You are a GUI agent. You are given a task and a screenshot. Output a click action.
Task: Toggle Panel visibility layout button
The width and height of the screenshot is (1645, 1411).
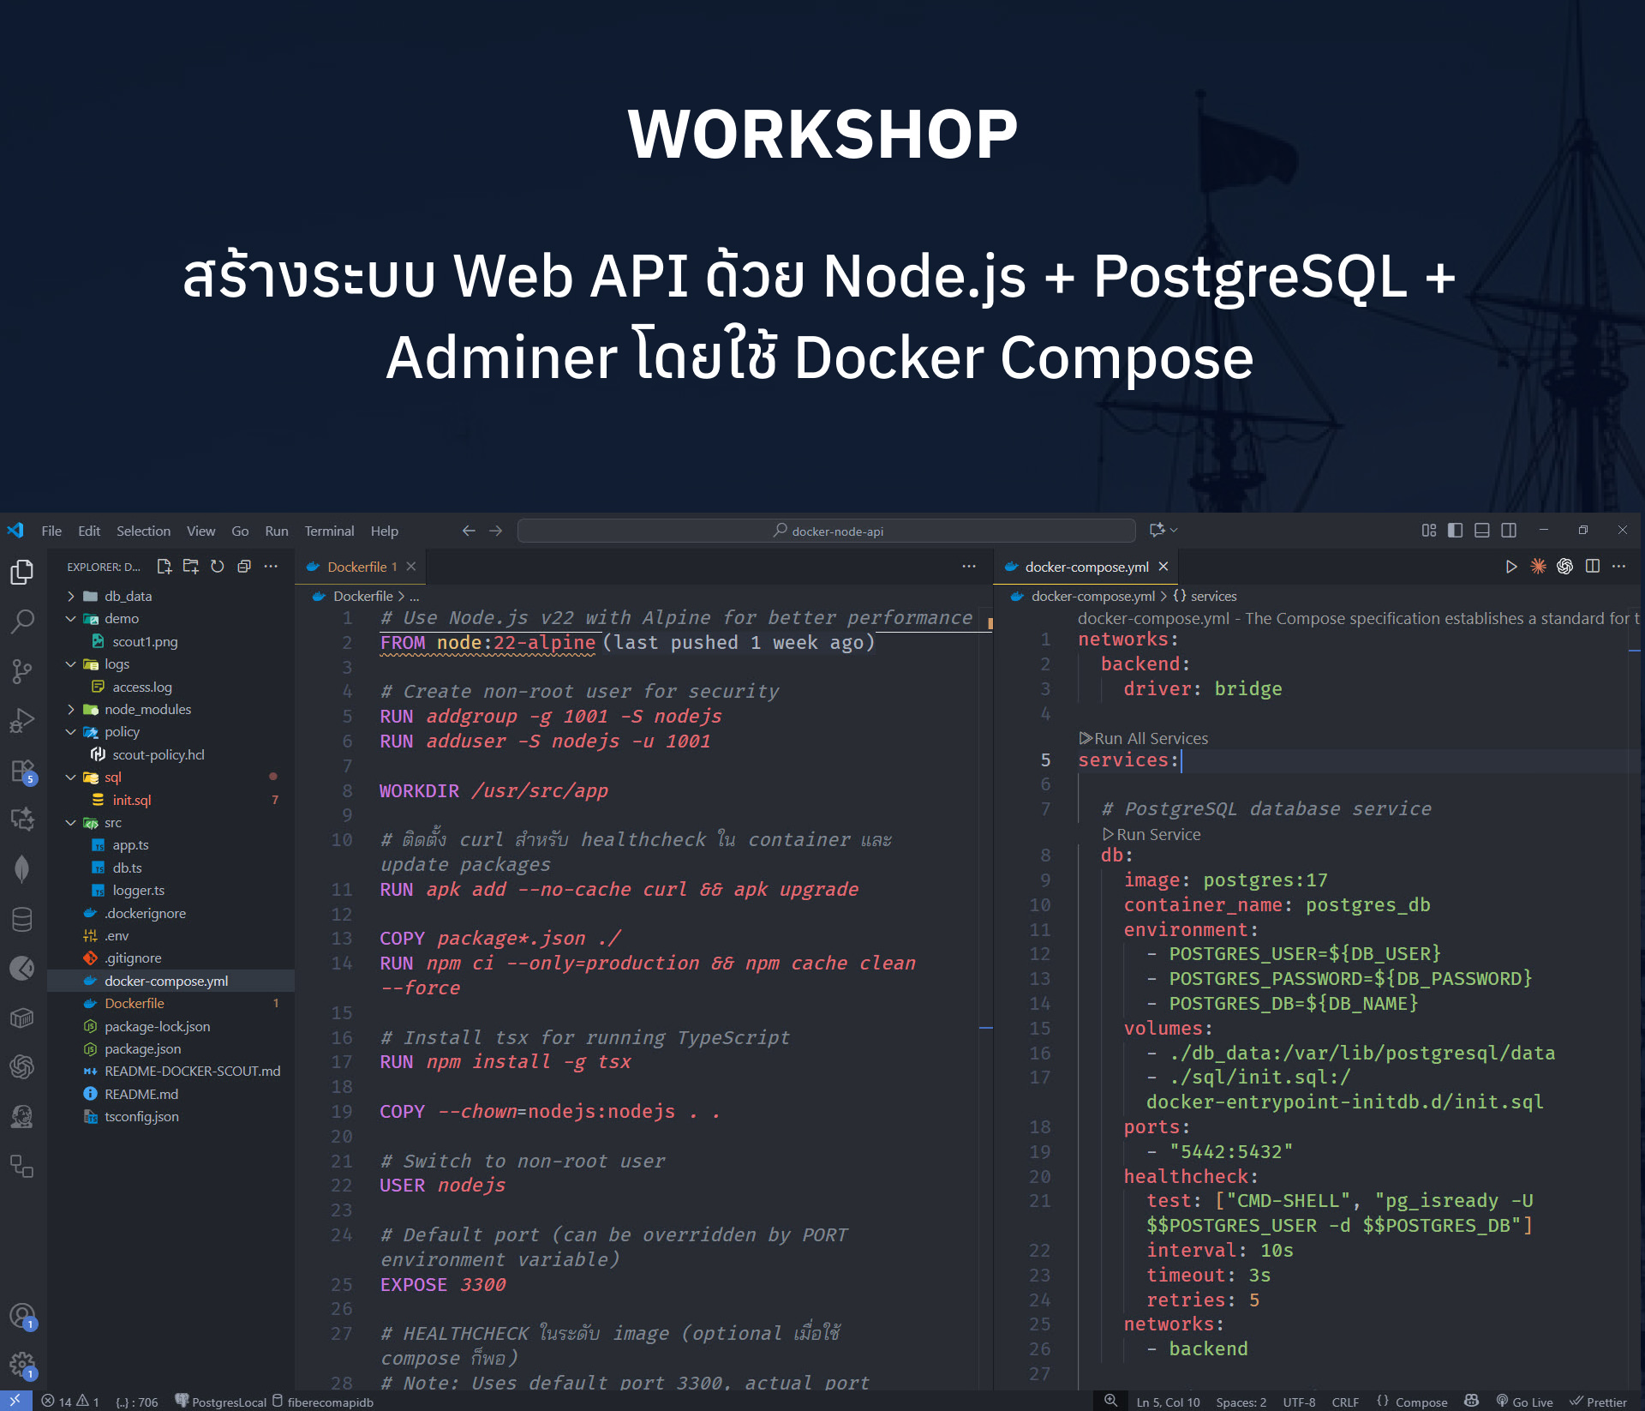point(1482,531)
